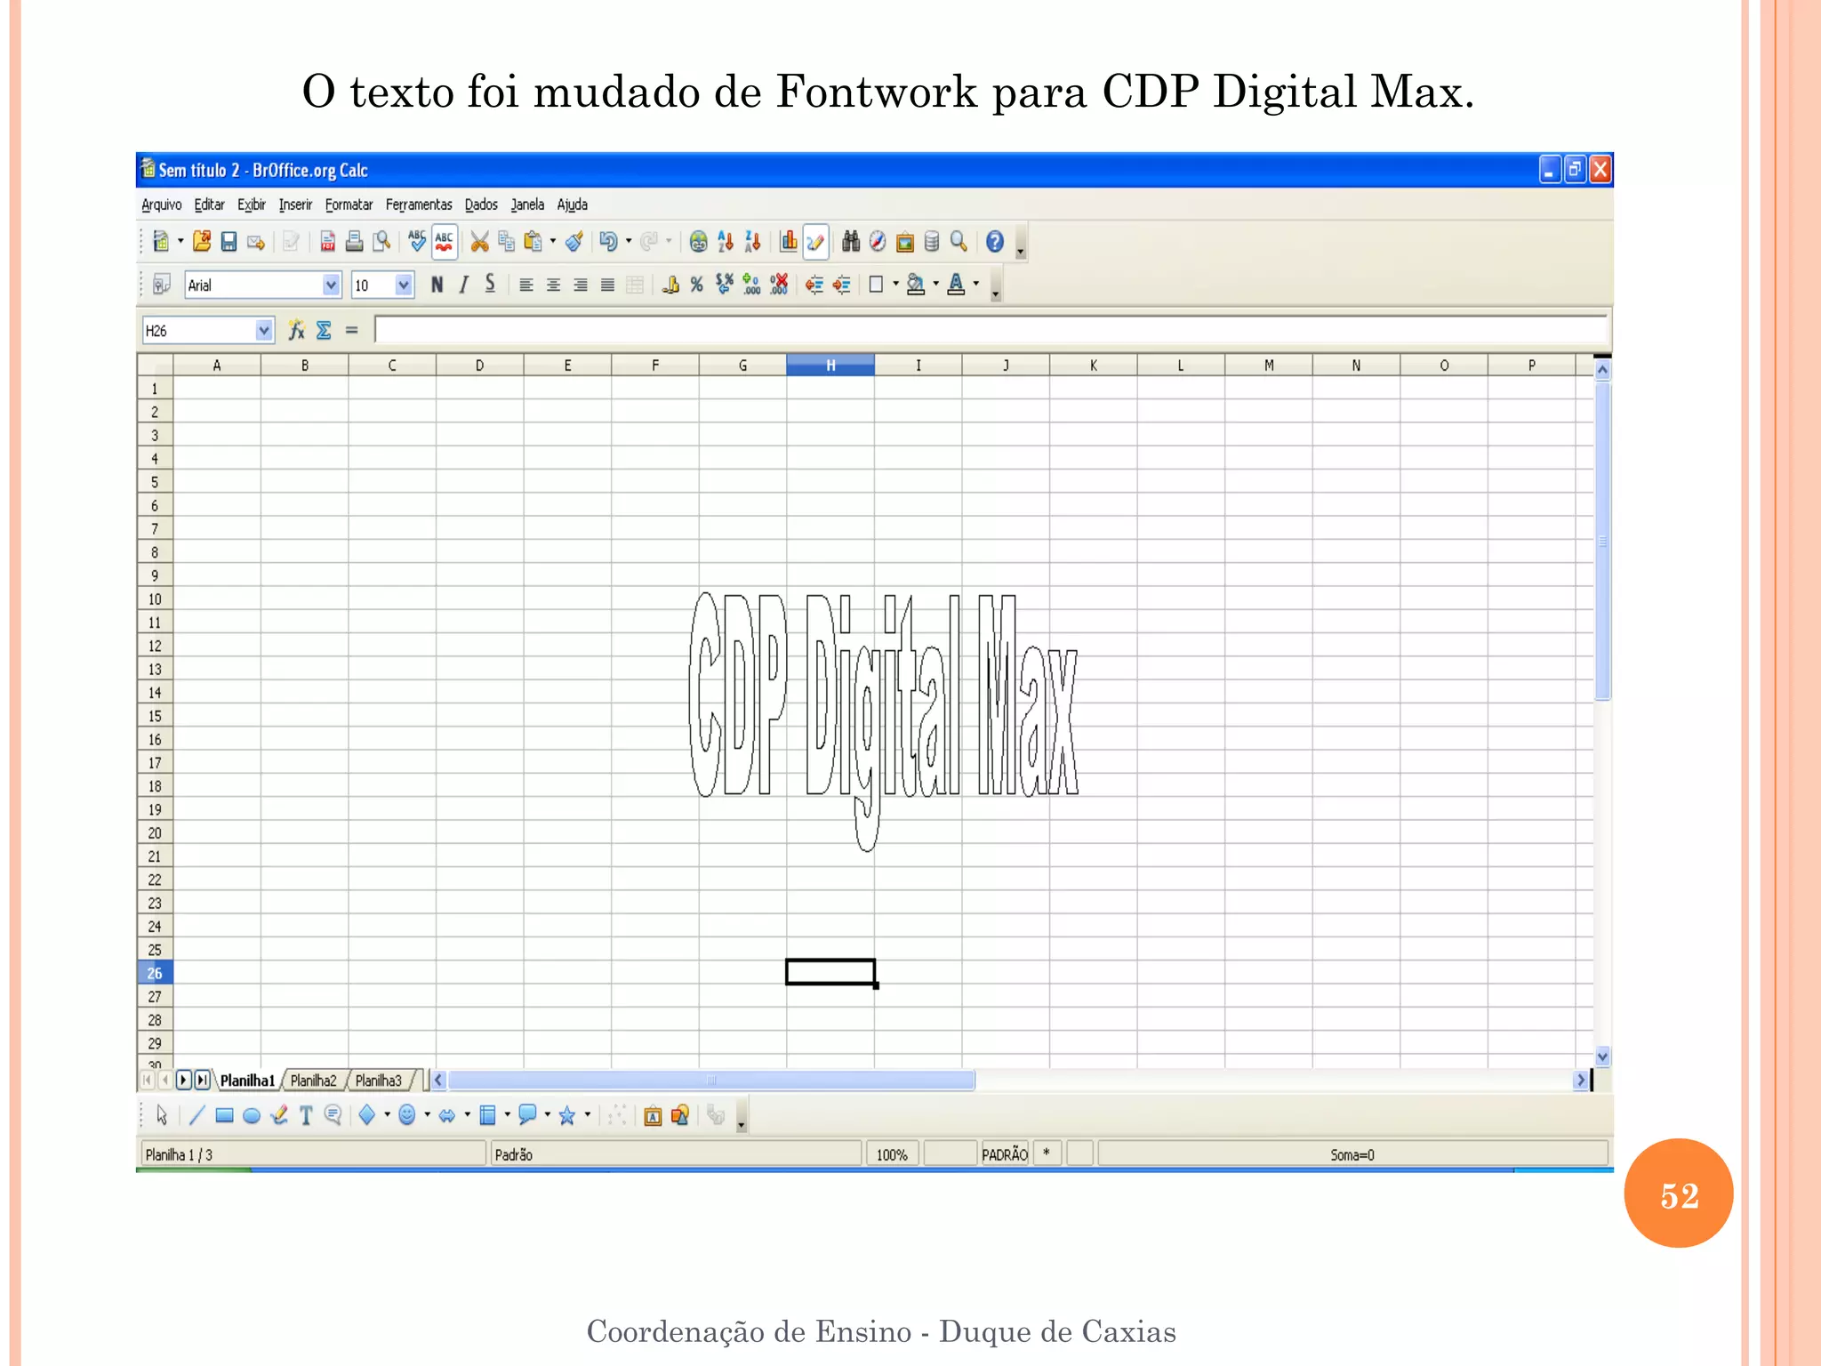Click the PADRÃO selection mode status field
The image size is (1821, 1366).
tap(1005, 1154)
